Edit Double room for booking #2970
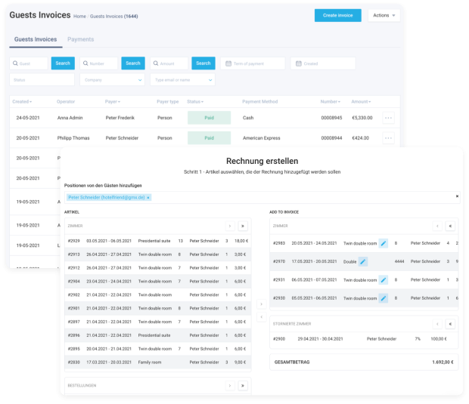Image resolution: width=469 pixels, height=404 pixels. click(x=363, y=261)
